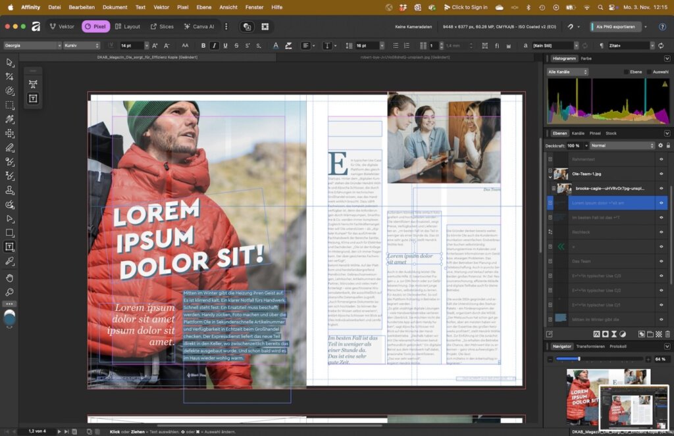The width and height of the screenshot is (674, 436).
Task: Select the Move tool in the left toolbar
Action: (x=10, y=62)
